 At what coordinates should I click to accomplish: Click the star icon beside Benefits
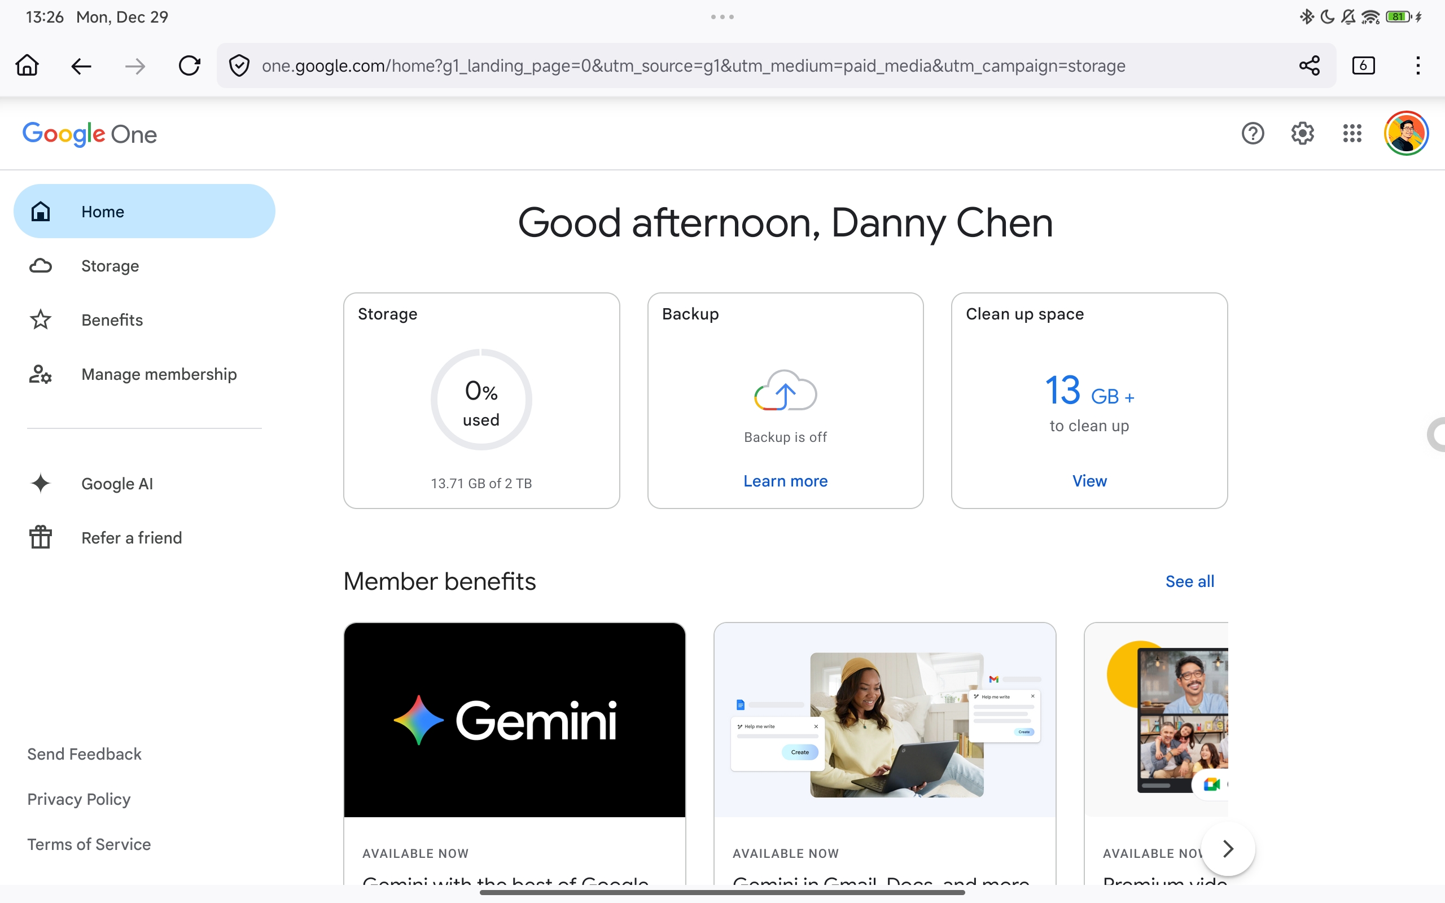tap(40, 319)
